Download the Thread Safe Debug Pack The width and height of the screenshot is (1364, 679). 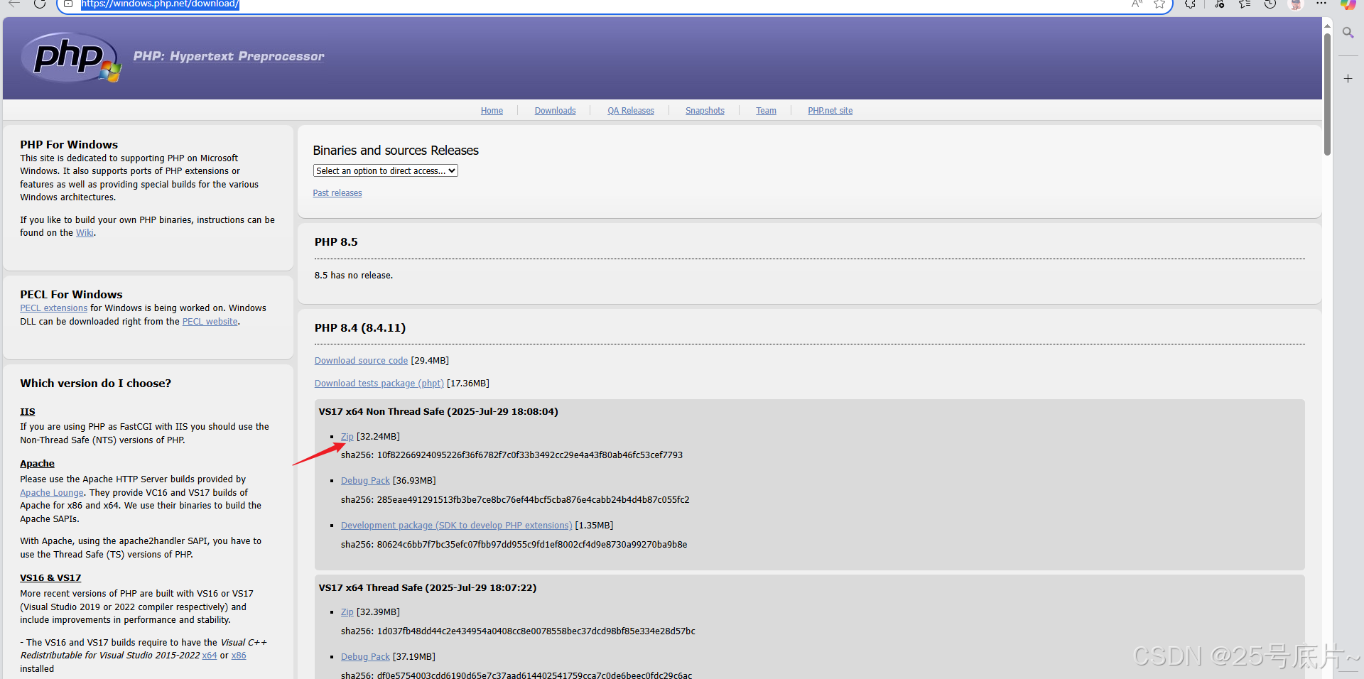point(365,657)
